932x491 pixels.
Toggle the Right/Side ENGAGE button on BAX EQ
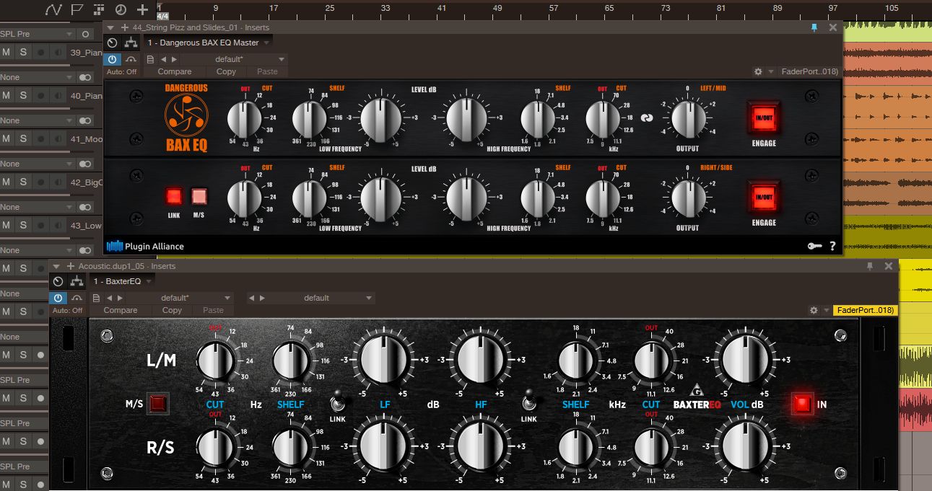[x=763, y=197]
